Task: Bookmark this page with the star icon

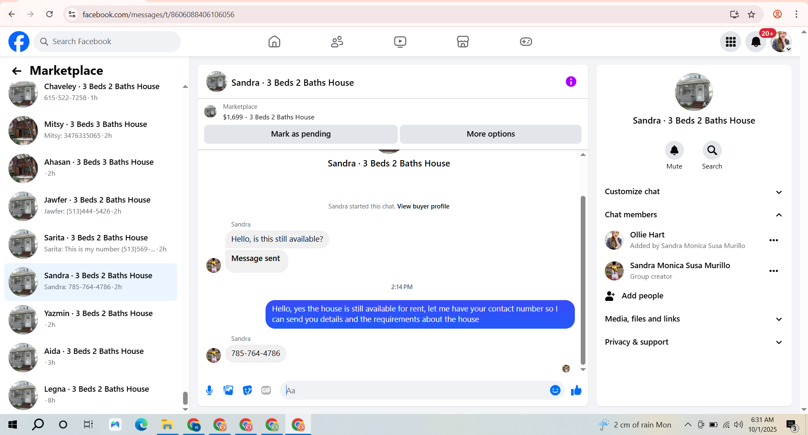Action: pyautogui.click(x=751, y=14)
